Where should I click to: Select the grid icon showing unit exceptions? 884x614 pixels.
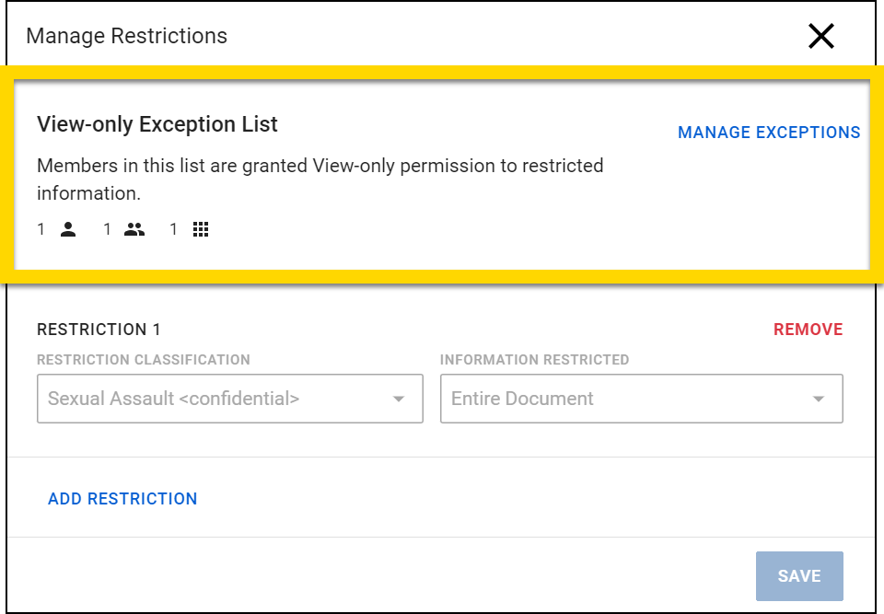click(x=201, y=229)
